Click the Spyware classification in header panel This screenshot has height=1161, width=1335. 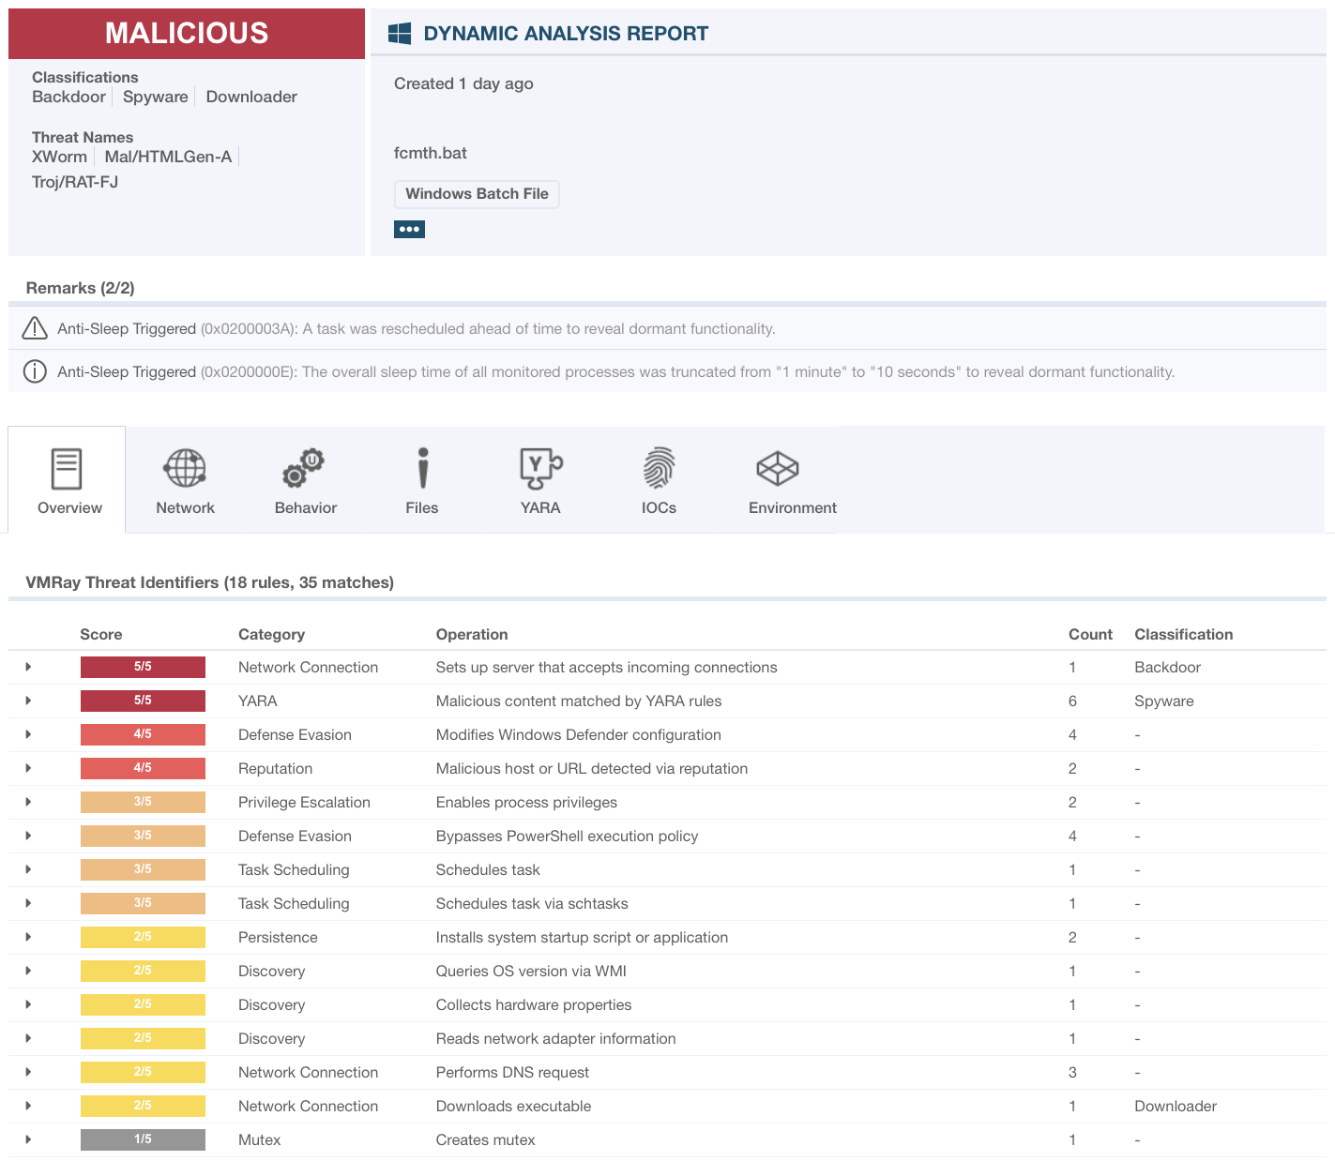point(156,97)
